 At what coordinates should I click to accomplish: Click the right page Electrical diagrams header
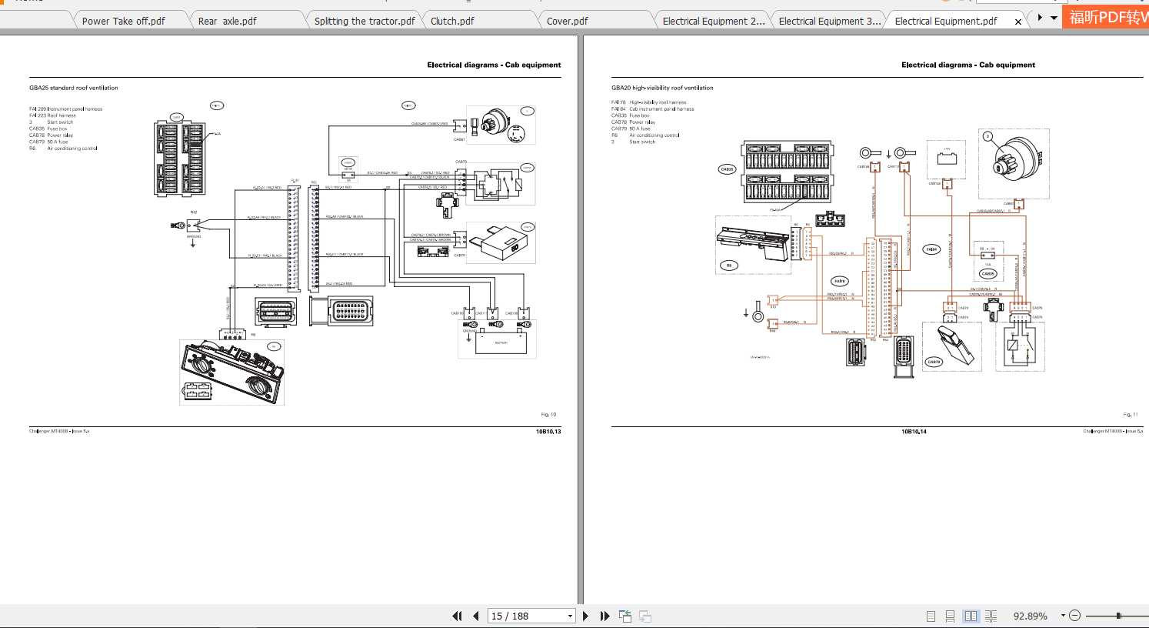[968, 65]
